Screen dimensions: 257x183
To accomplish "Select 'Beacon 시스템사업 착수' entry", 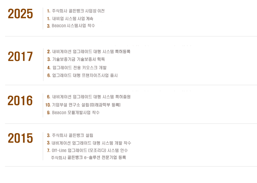I will pos(73,26).
